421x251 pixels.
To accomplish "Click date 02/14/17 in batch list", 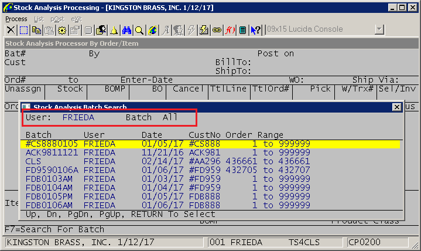I will point(162,161).
